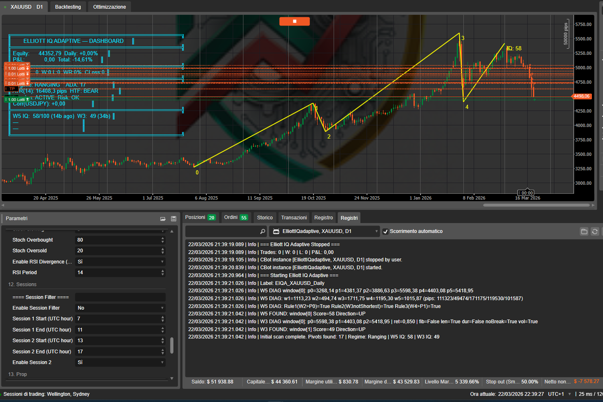This screenshot has height=402, width=603.
Task: Click the search magnifier in the log panel
Action: pyautogui.click(x=262, y=231)
